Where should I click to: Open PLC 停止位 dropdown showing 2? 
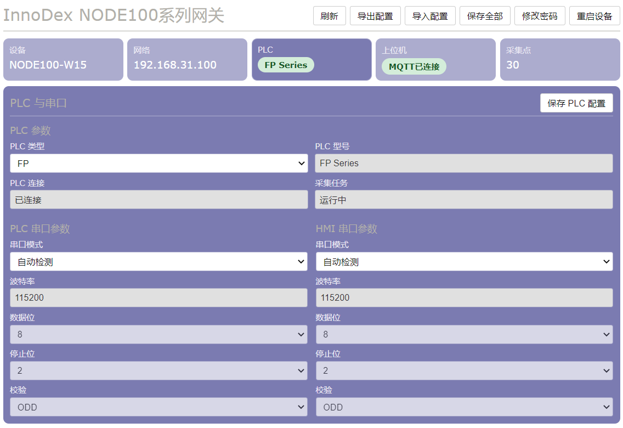158,370
